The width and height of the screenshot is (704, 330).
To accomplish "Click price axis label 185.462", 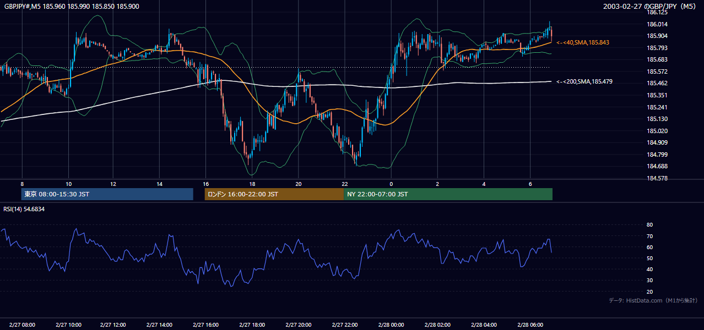I will click(658, 83).
